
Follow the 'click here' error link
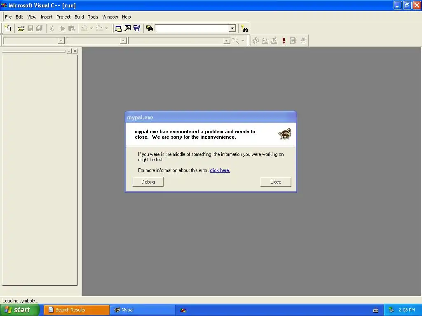pos(220,170)
